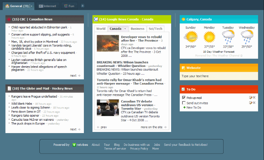Open the About footer link
The image size is (264, 160).
[95, 145]
